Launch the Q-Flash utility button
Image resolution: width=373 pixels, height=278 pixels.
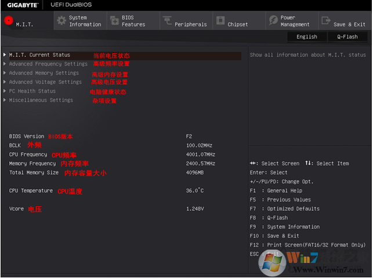tap(347, 37)
